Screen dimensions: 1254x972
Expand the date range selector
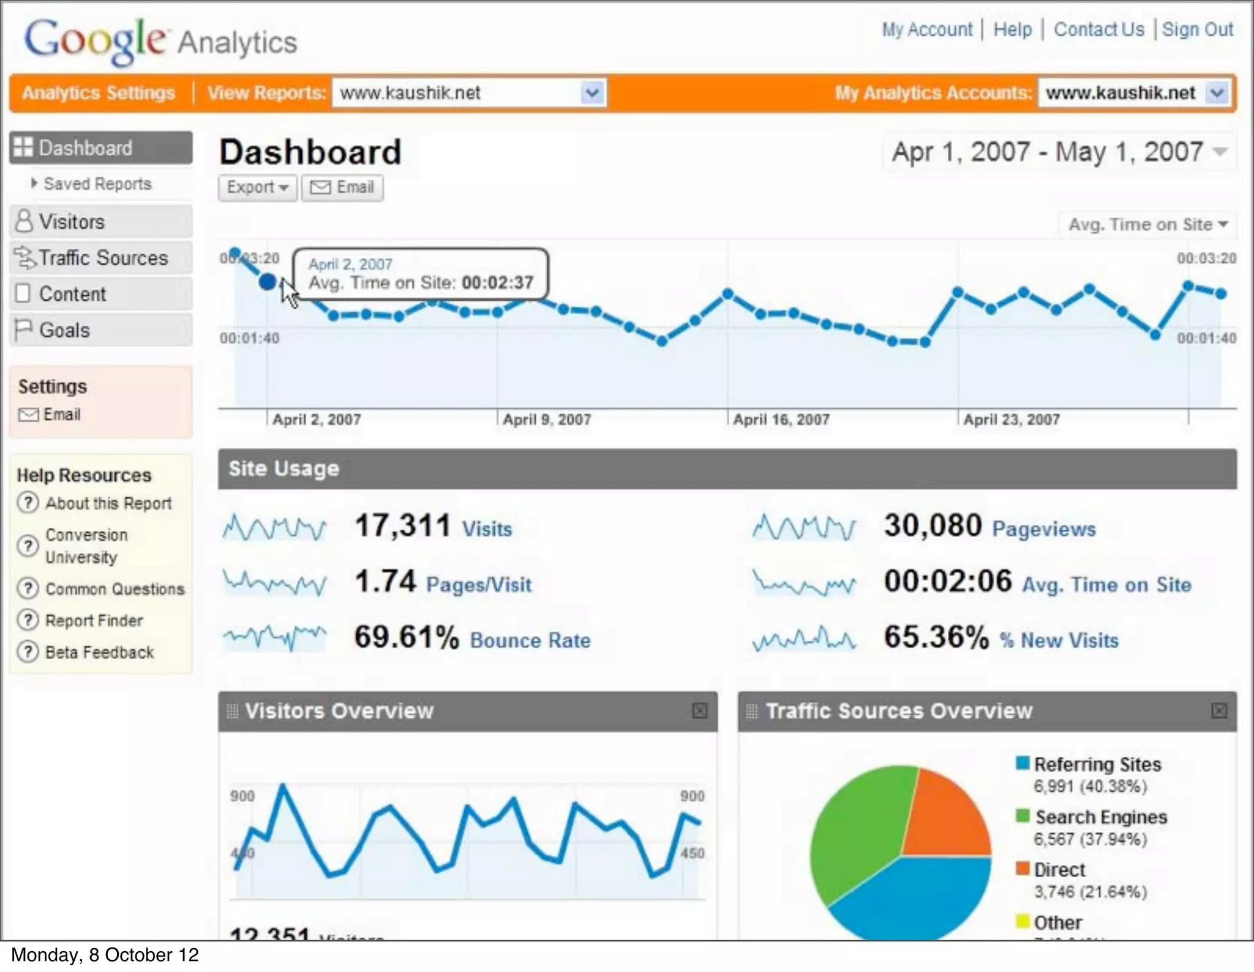tap(1220, 152)
